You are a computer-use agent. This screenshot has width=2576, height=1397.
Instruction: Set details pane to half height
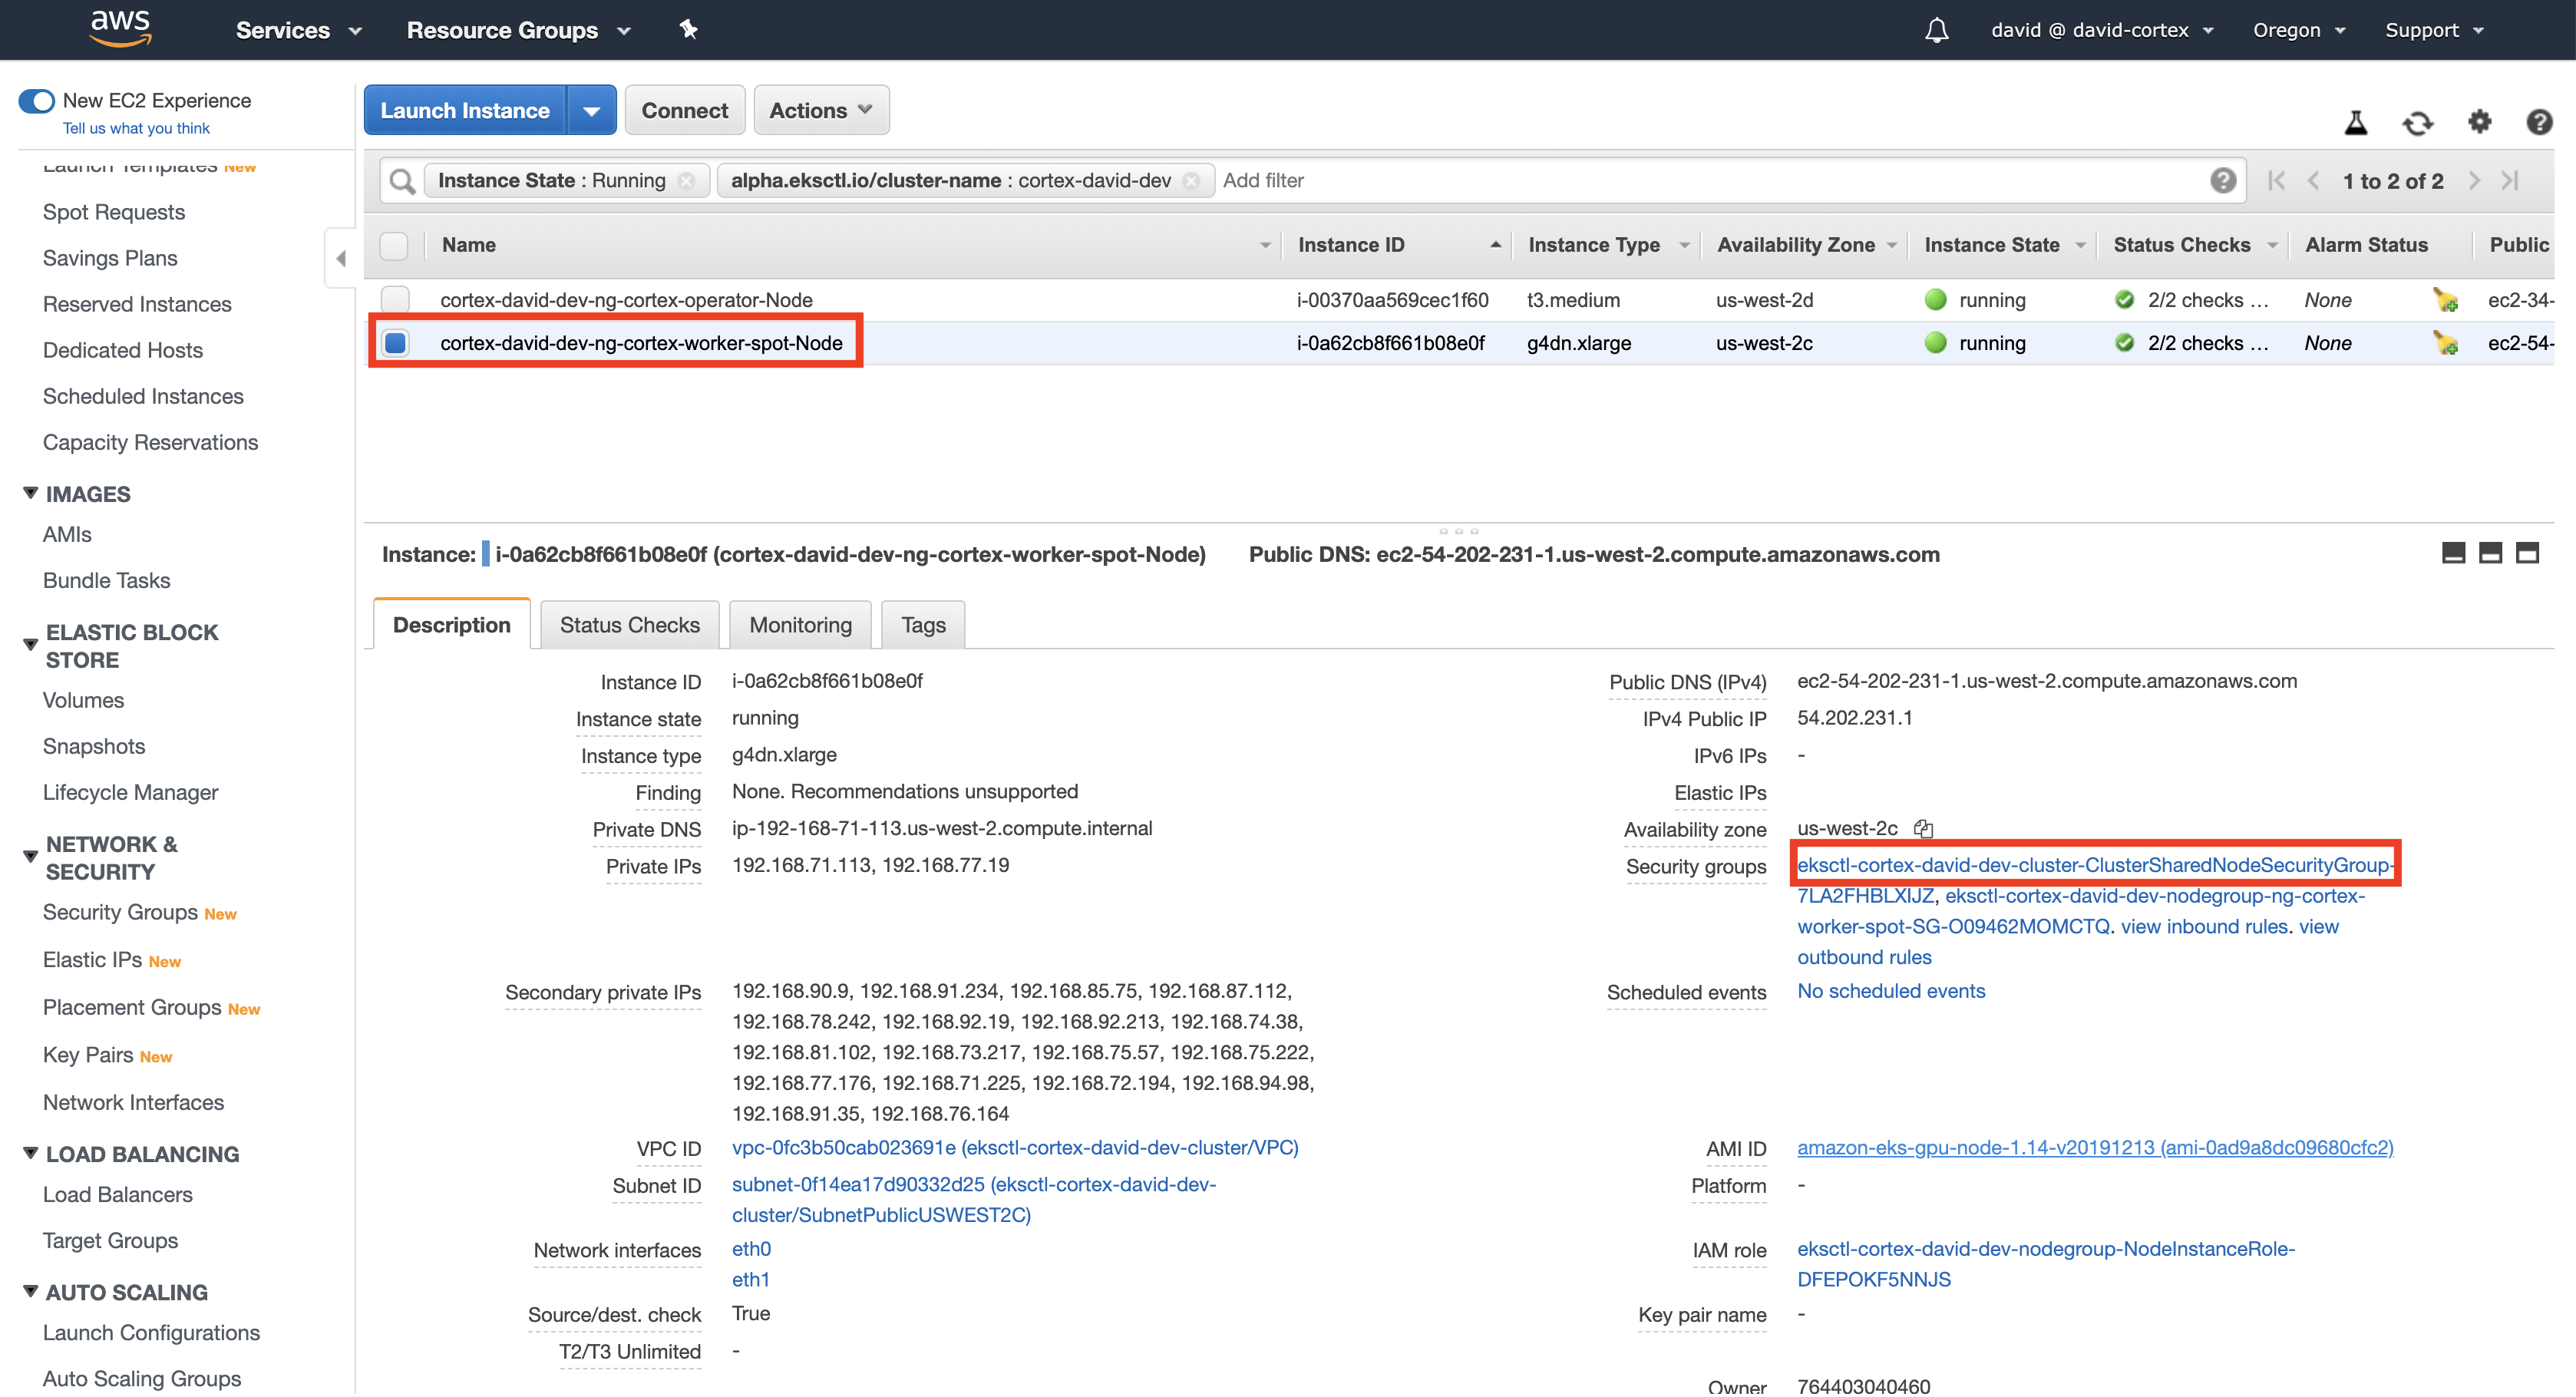pyautogui.click(x=2490, y=553)
